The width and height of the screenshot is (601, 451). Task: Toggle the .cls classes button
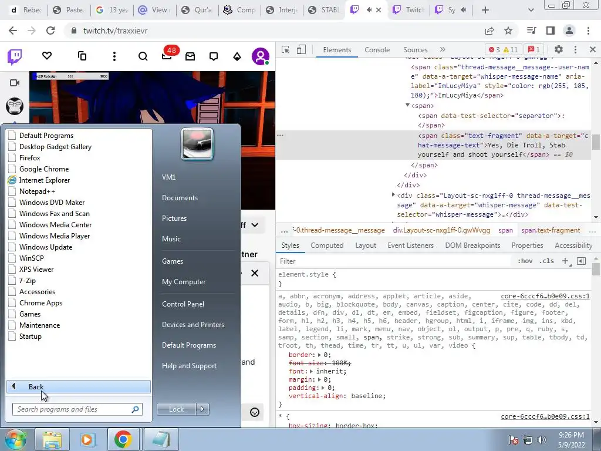[x=546, y=261]
